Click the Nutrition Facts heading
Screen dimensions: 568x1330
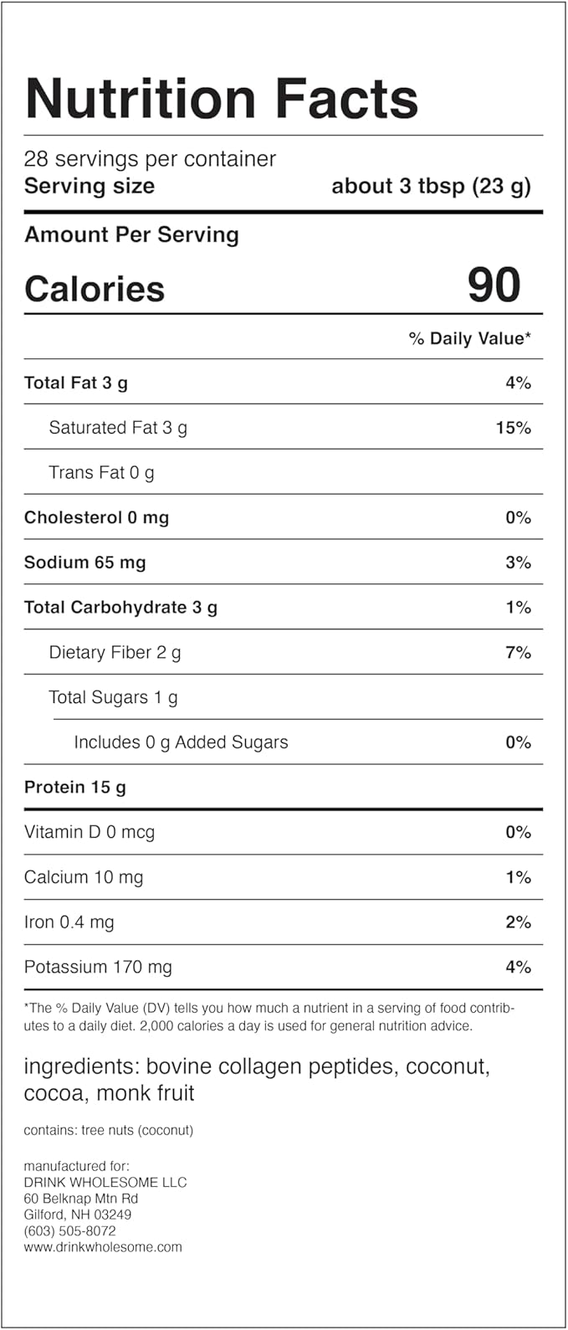tap(222, 98)
